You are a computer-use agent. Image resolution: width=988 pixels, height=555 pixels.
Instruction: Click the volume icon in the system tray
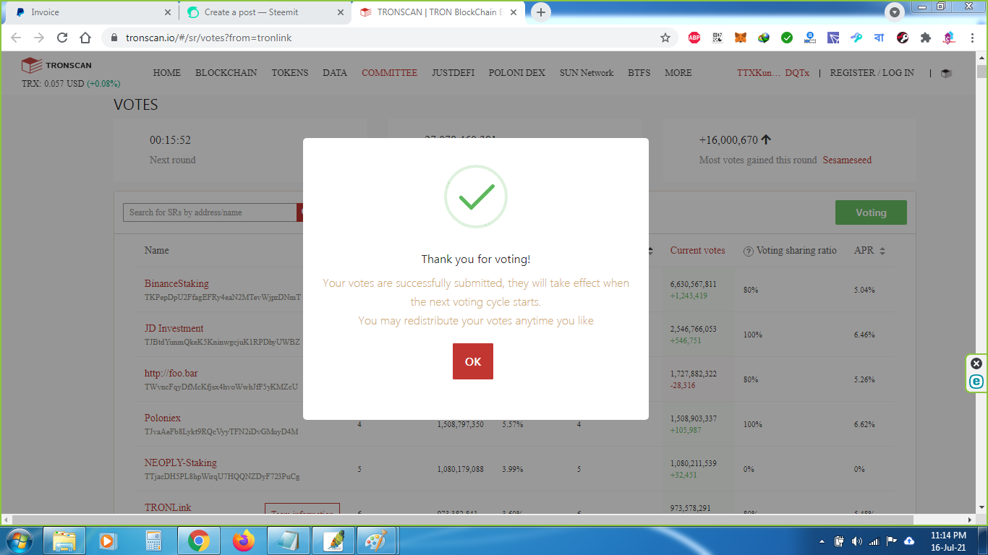(857, 541)
